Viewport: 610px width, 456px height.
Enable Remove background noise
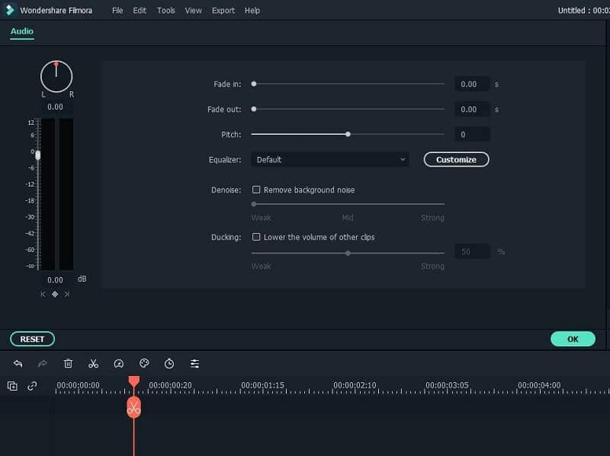tap(257, 190)
